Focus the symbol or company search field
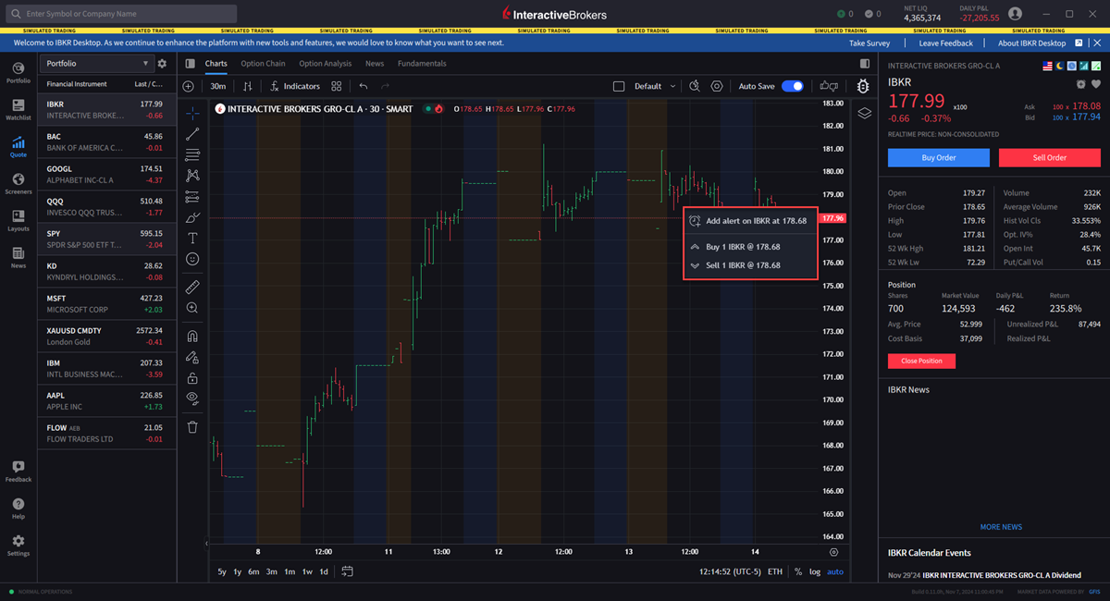Image resolution: width=1110 pixels, height=601 pixels. coord(121,14)
